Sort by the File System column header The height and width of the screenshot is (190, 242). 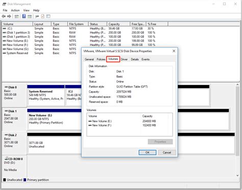click(78, 24)
